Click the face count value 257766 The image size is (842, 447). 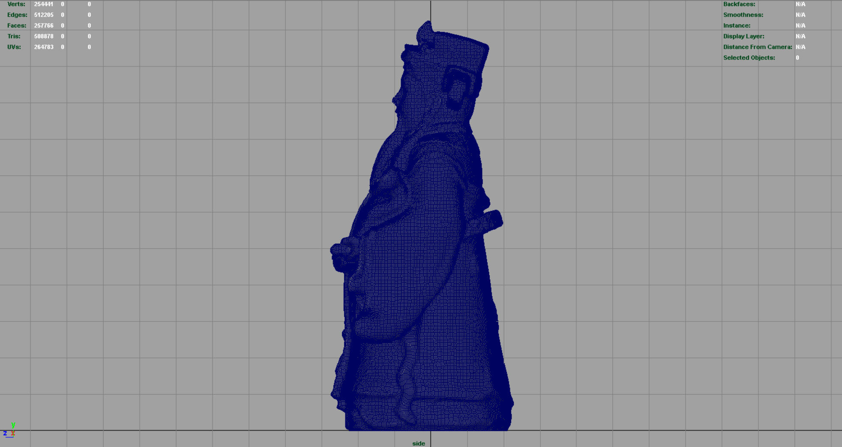click(44, 26)
